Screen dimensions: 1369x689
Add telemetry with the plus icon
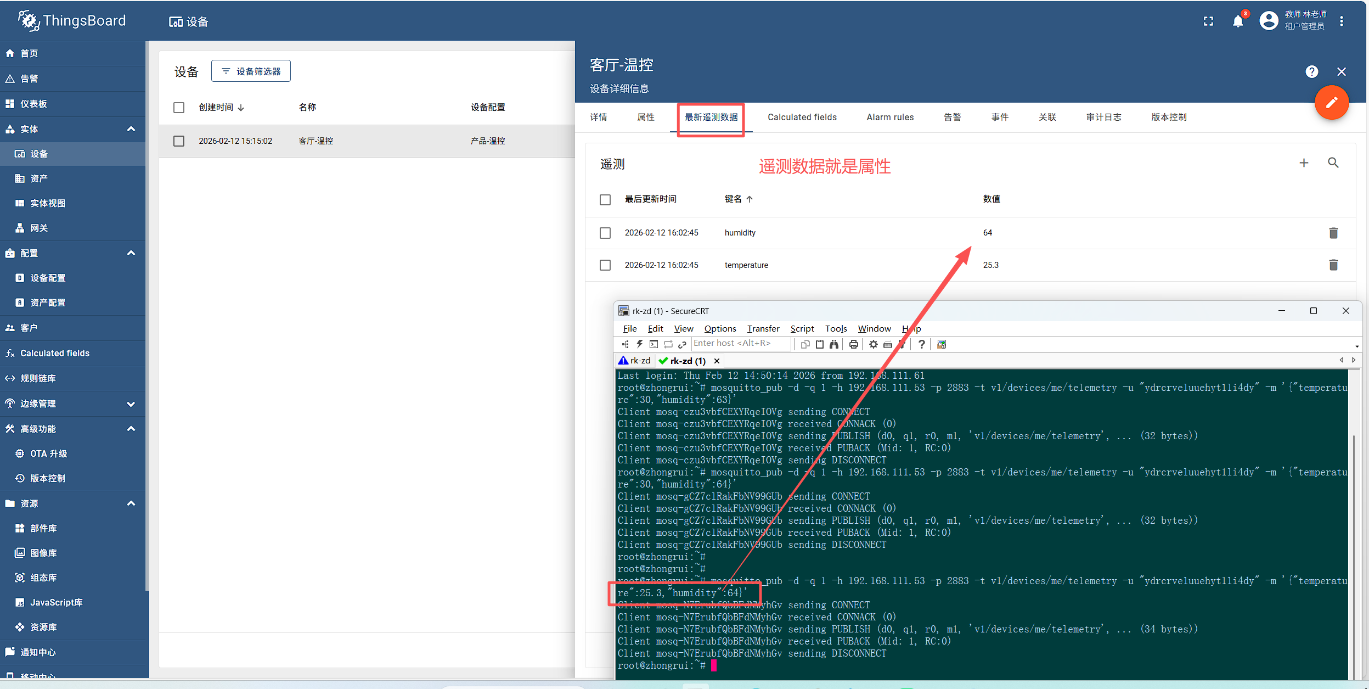tap(1304, 163)
